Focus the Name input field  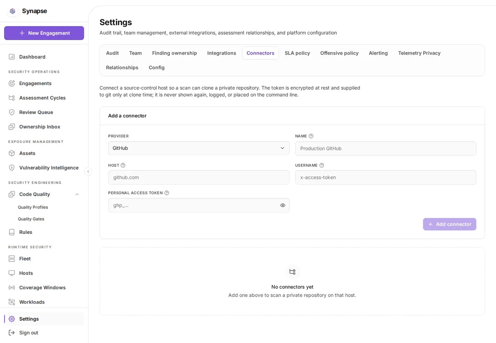coord(386,148)
